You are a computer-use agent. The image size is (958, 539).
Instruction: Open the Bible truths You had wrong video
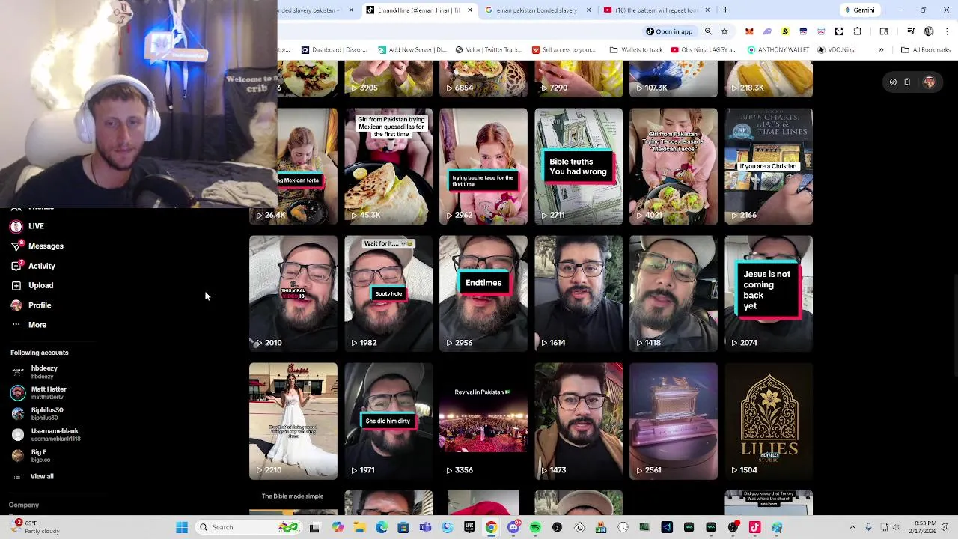pos(579,166)
